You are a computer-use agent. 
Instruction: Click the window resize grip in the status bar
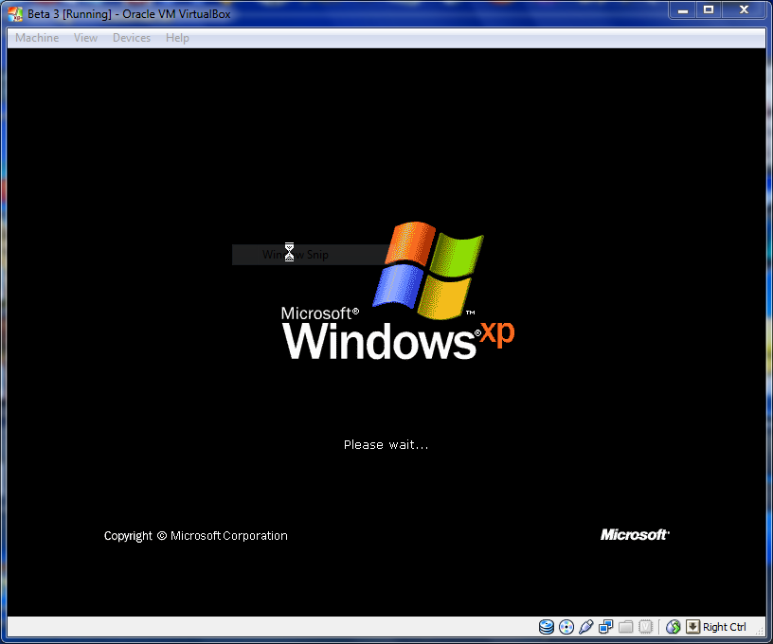(760, 631)
